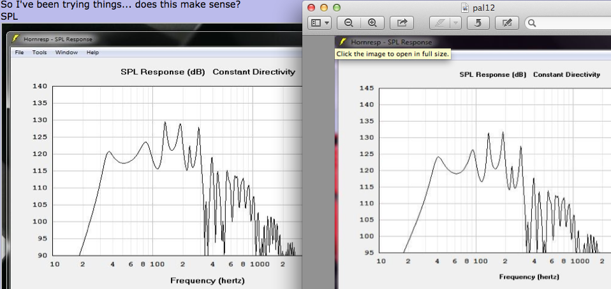
Task: Open the Window menu in Hornresp
Action: click(66, 52)
